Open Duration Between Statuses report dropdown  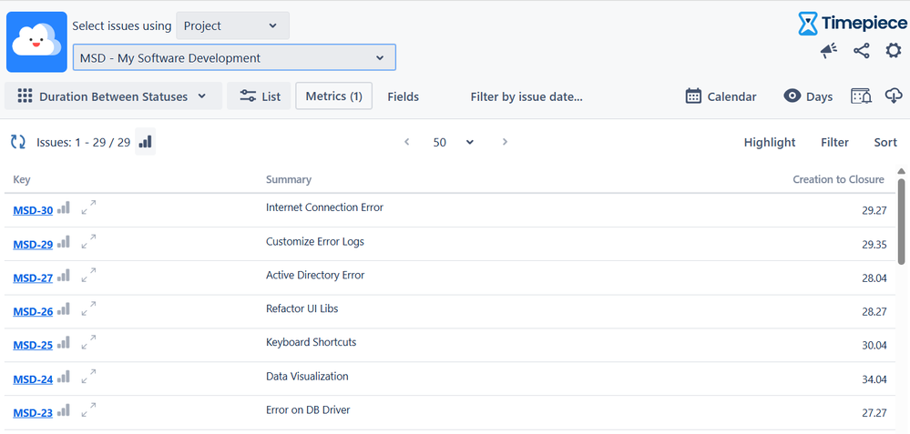pos(113,96)
